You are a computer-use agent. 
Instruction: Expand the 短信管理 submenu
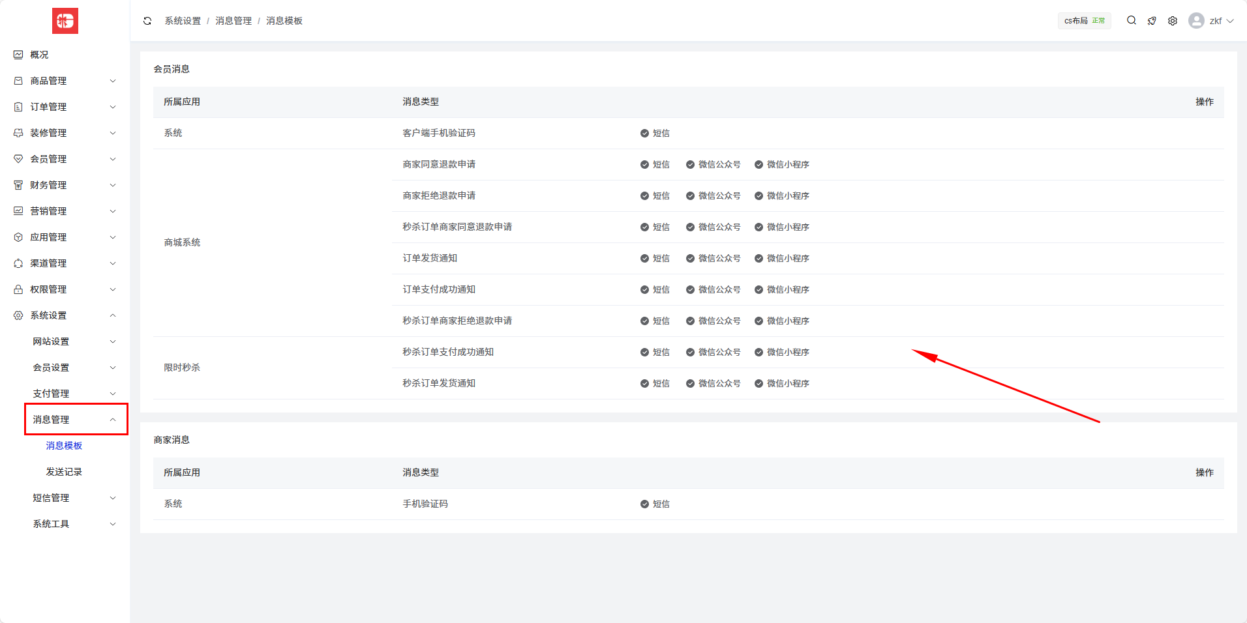coord(74,498)
